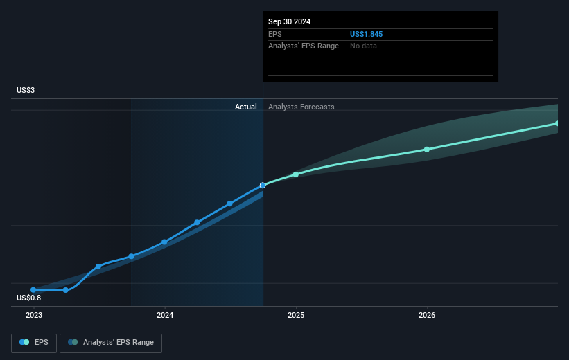Screen dimensions: 569x360
Task: Toggle the Analysts' EPS Range legend
Action: pos(111,343)
